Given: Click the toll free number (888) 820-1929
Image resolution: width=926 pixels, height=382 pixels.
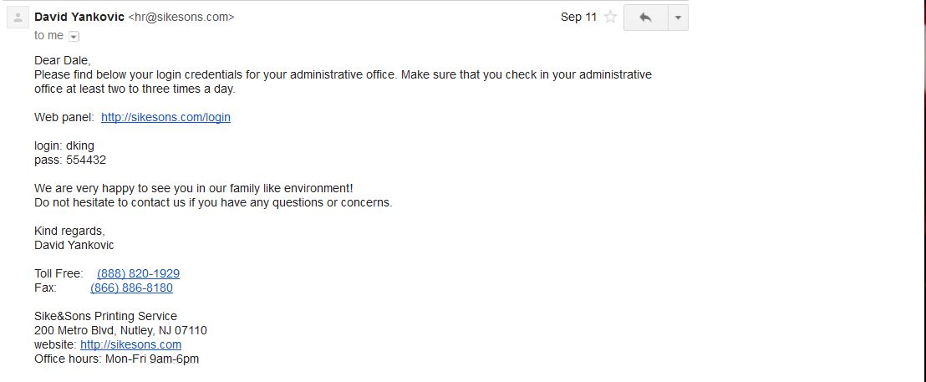Looking at the screenshot, I should click(138, 274).
